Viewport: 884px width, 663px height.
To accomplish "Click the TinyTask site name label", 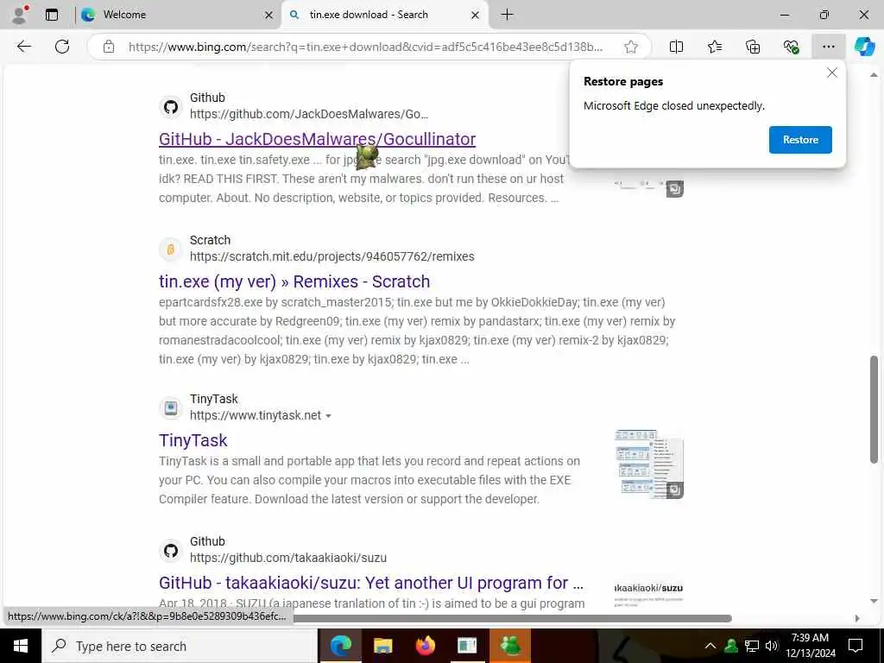I will click(214, 399).
